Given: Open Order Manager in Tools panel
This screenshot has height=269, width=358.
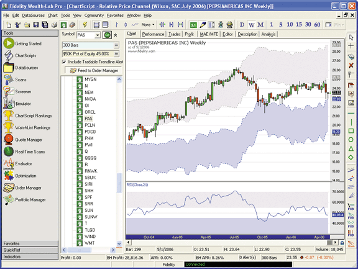Looking at the screenshot, I should (x=22, y=188).
